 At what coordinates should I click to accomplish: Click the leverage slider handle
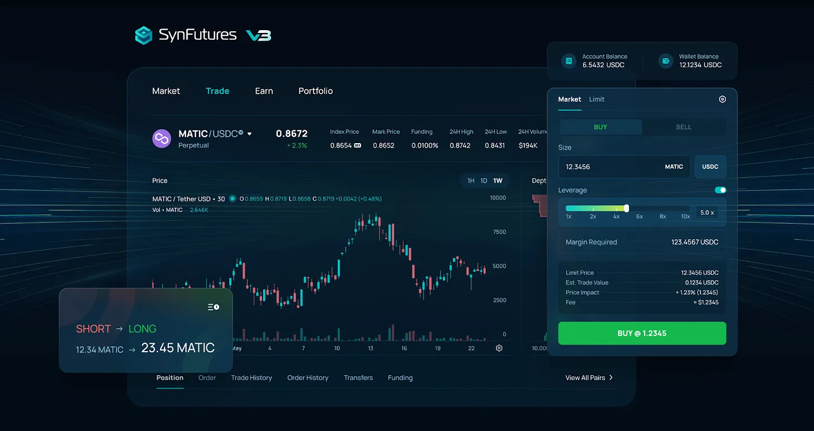(626, 208)
